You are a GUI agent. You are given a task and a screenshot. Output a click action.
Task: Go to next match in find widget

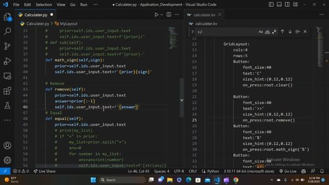pos(290,31)
